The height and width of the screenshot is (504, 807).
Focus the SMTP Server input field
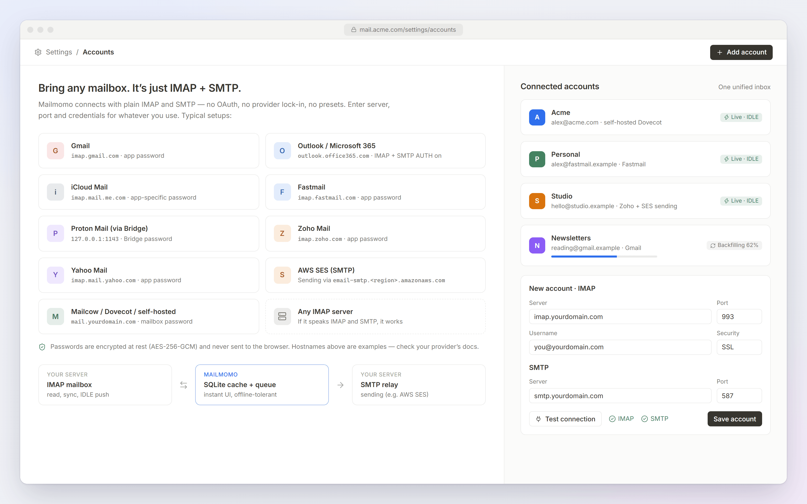tap(620, 396)
